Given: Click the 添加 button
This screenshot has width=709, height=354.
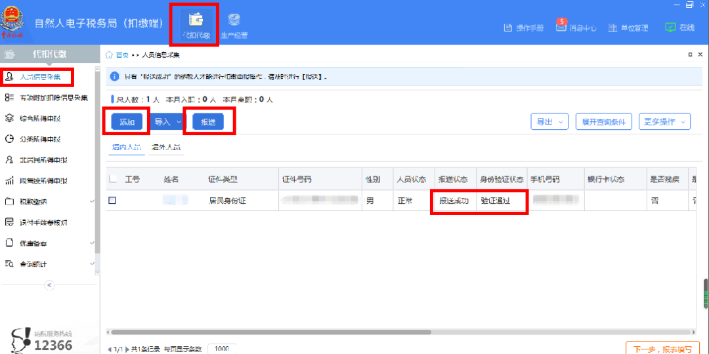Looking at the screenshot, I should [127, 122].
